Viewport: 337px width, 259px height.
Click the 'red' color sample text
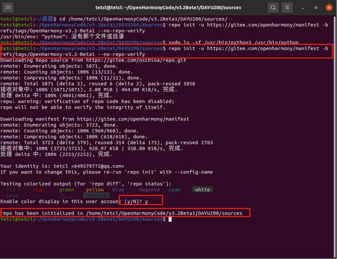coord(37,190)
